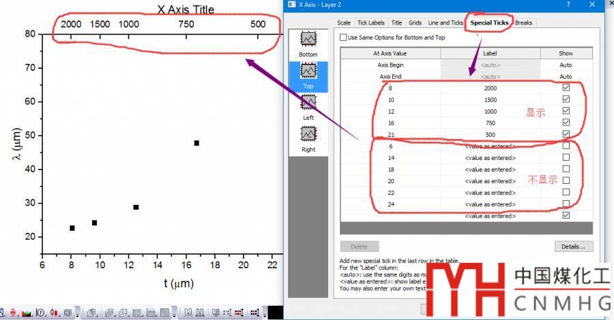Select the Bottom axis icon in dialog
The width and height of the screenshot is (614, 320).
(308, 44)
